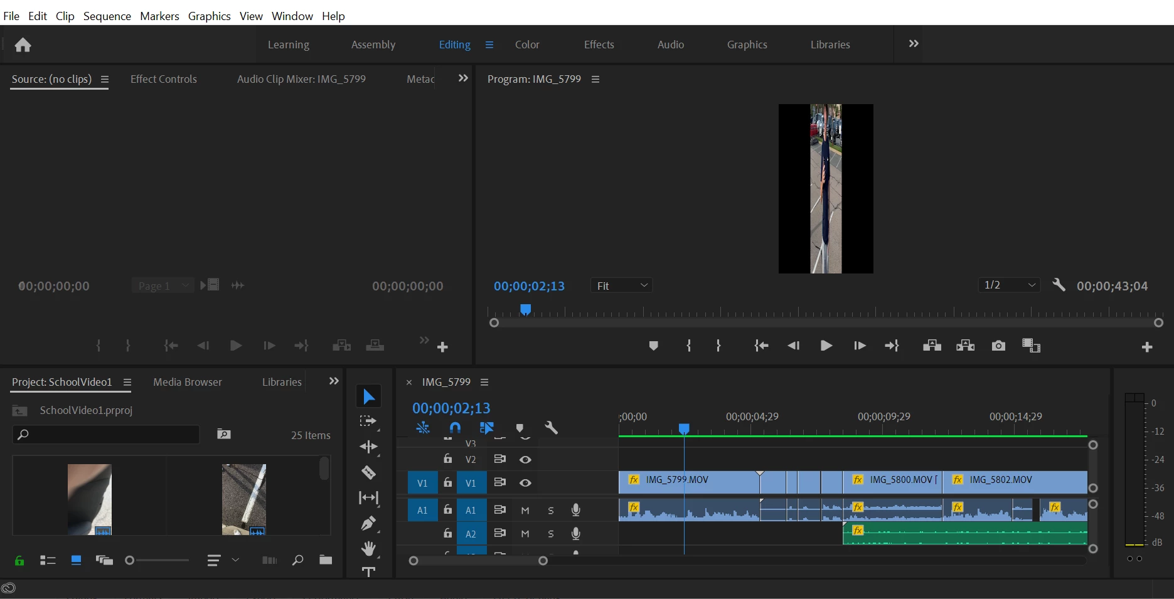Mute audio track A1
Viewport: 1174px width, 599px height.
[525, 511]
